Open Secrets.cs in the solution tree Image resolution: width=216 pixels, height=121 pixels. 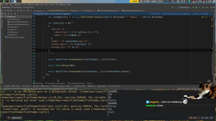(13, 35)
